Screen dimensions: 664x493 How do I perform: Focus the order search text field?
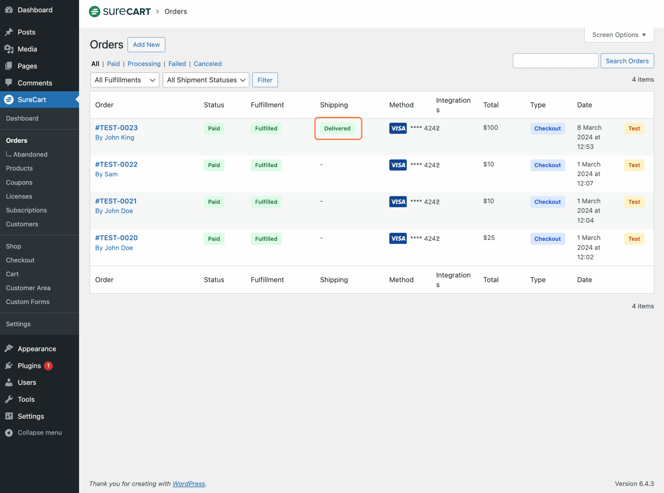click(x=555, y=61)
